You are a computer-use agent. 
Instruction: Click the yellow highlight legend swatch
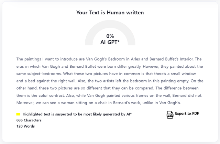(x=18, y=114)
